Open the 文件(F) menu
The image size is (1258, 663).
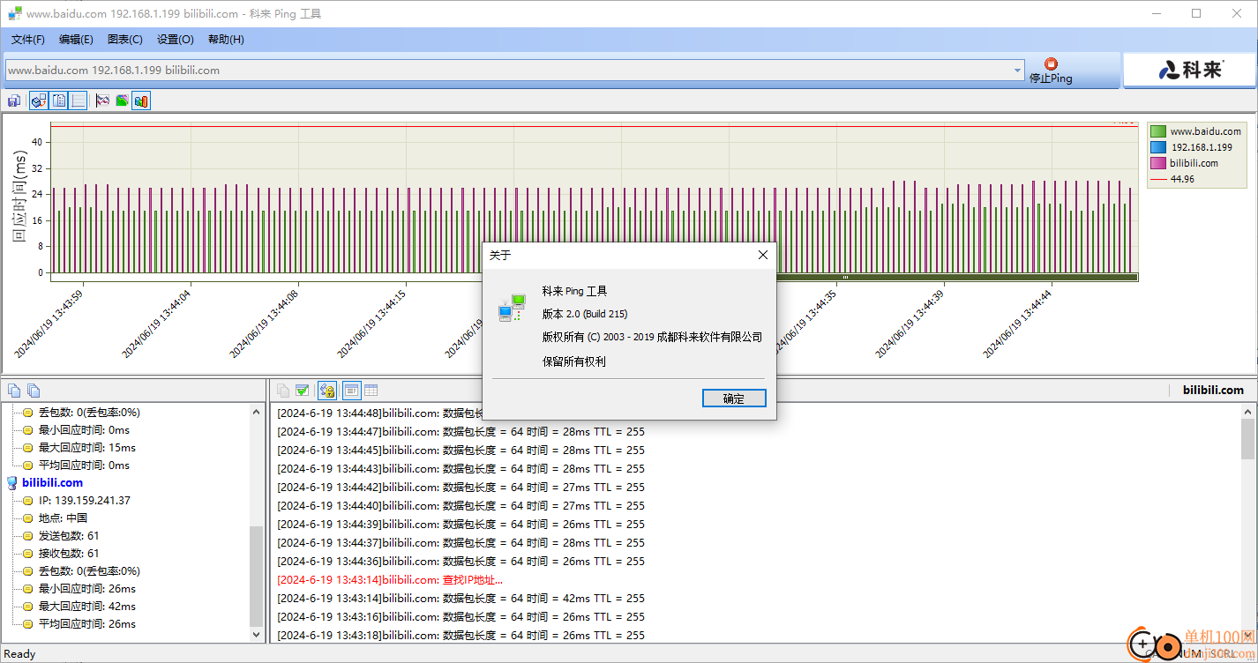tap(28, 40)
